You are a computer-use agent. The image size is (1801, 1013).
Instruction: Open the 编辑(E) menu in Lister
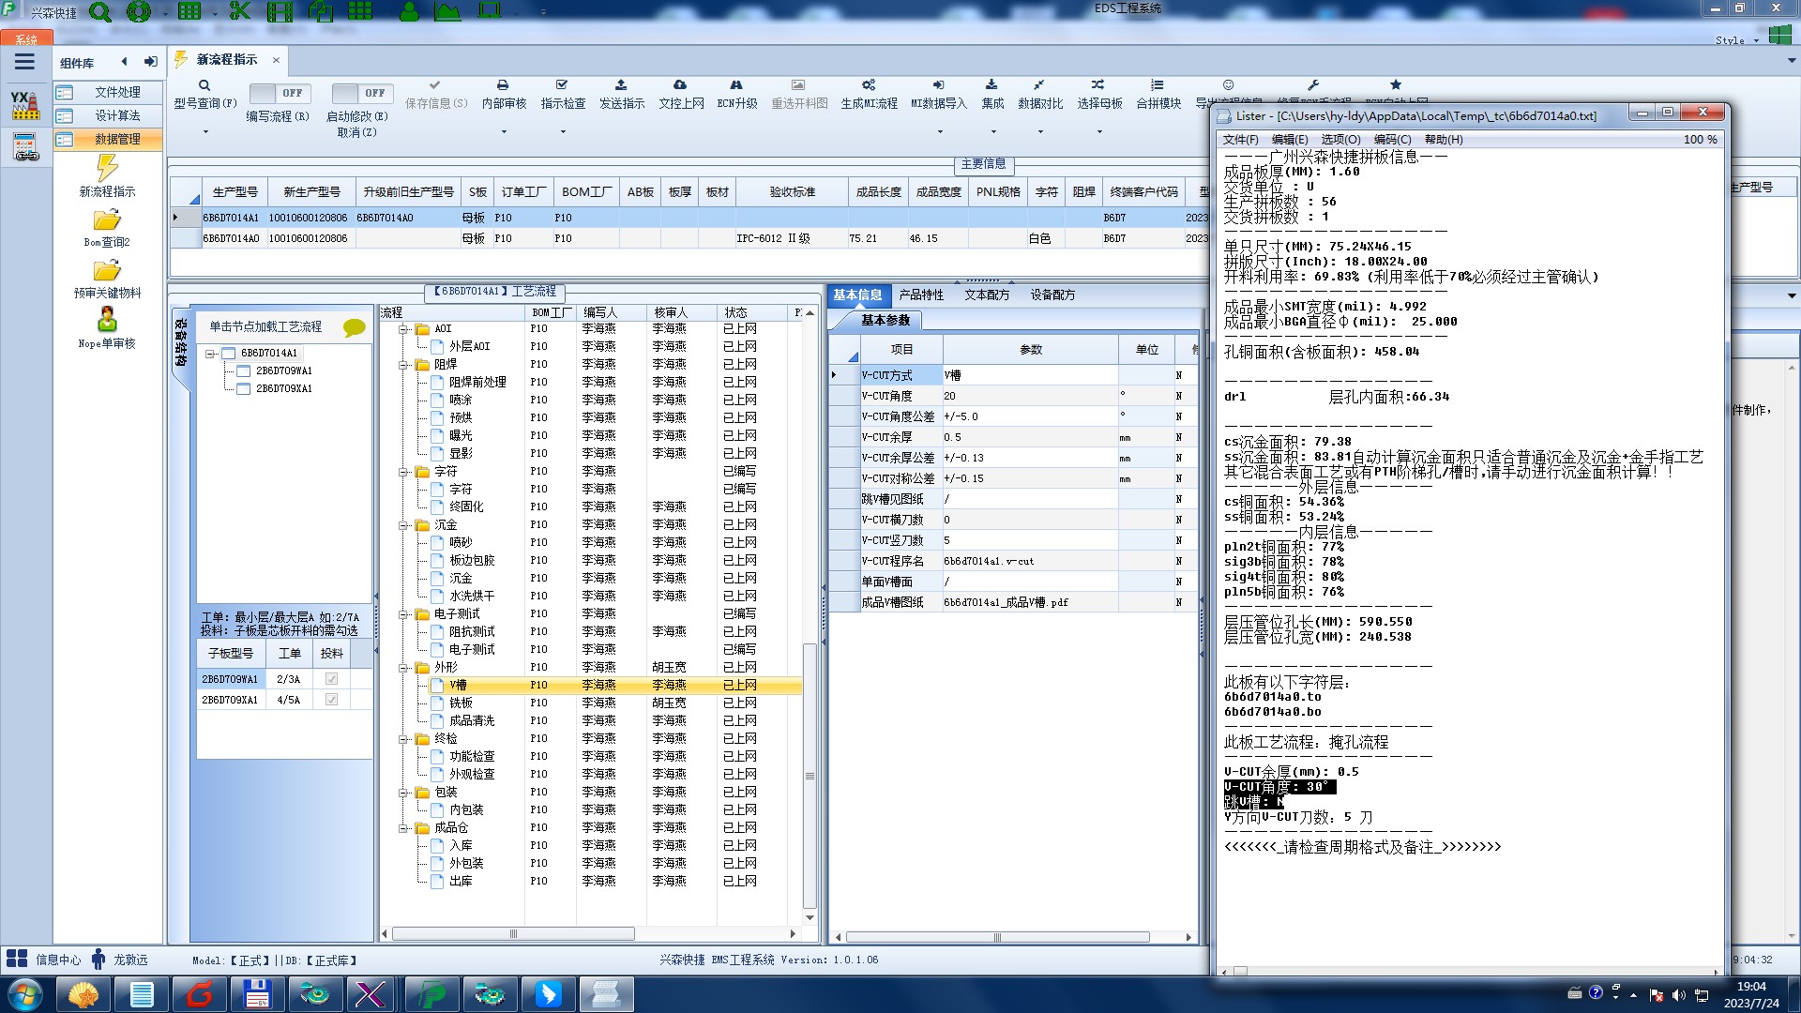pyautogui.click(x=1289, y=140)
